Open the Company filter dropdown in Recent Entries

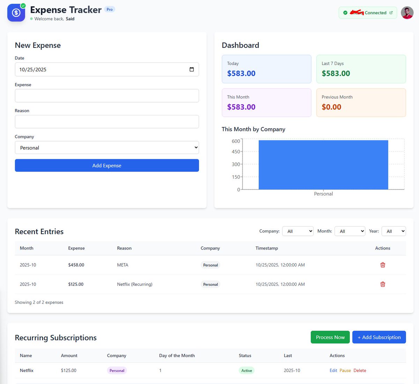click(x=298, y=231)
